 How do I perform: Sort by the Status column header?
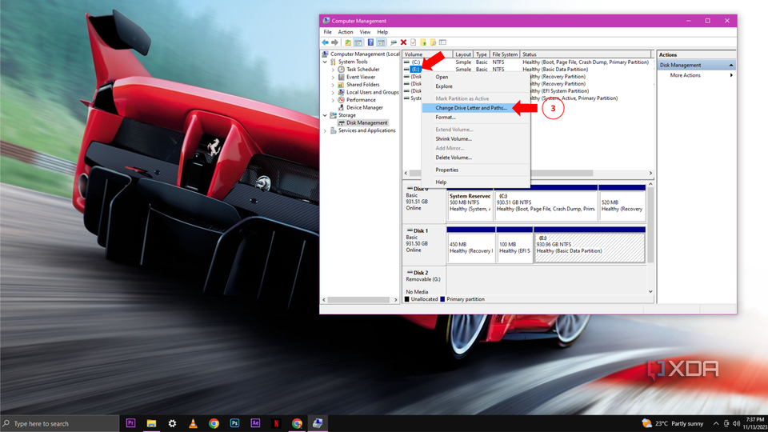[586, 54]
